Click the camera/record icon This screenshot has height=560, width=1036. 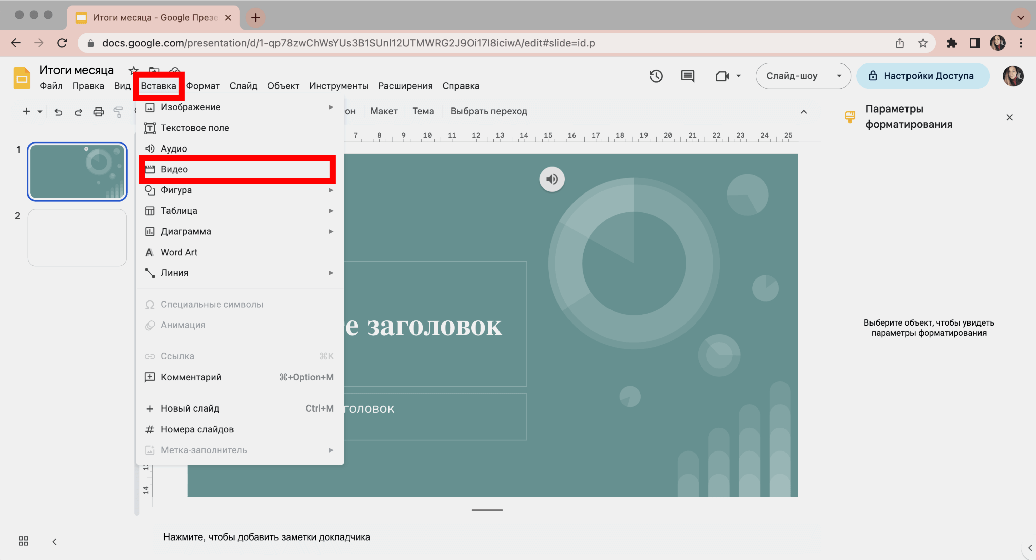pyautogui.click(x=723, y=76)
